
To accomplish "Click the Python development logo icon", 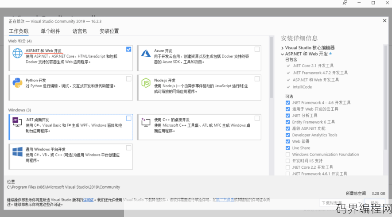I will [x=18, y=83].
